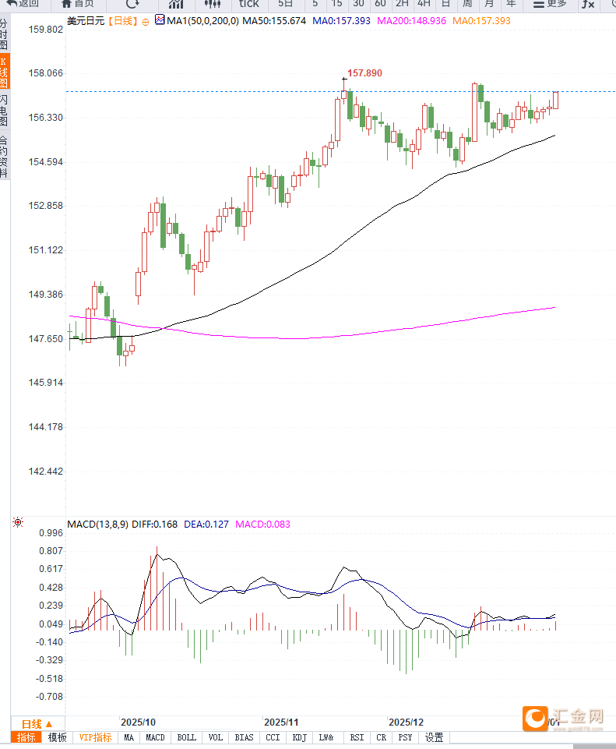The image size is (616, 749).
Task: Open the fx formula function icon
Action: point(588,5)
